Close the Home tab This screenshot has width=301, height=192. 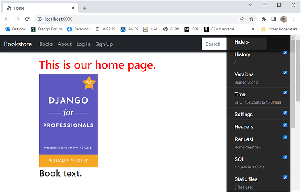tap(73, 8)
